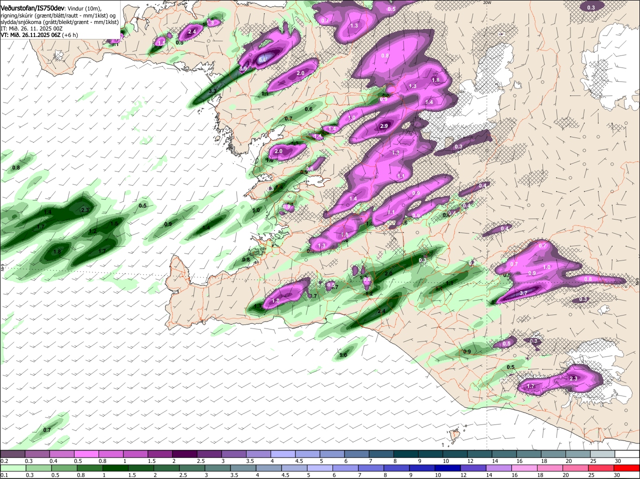Click the red swatch at 30 in lower legend
Screen dimensions: 640x479
coord(627,468)
